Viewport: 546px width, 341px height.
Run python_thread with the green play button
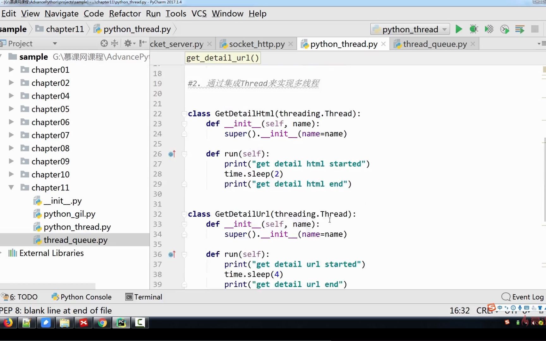pos(458,29)
